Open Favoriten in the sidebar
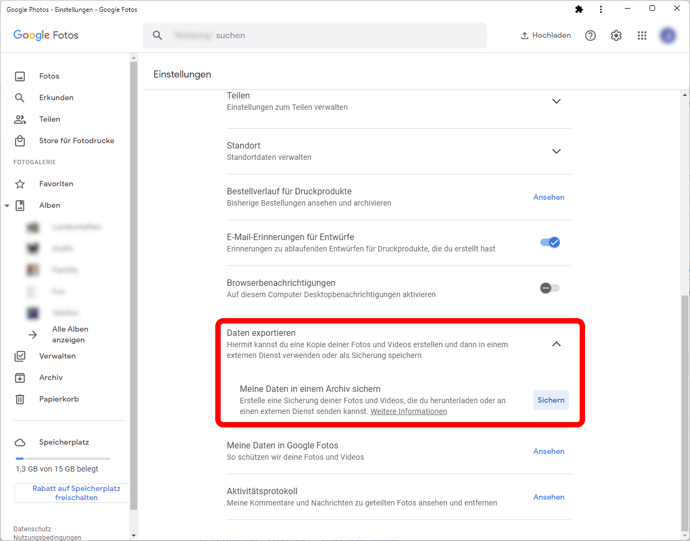 coord(56,184)
